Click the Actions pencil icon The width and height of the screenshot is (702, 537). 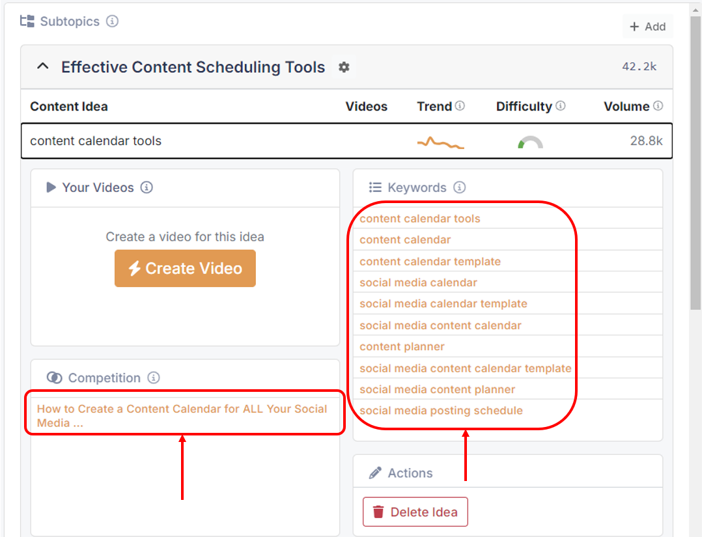[x=376, y=473]
